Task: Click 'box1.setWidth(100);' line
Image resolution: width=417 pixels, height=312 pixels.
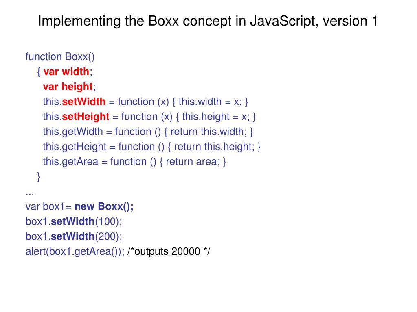Action: point(74,221)
